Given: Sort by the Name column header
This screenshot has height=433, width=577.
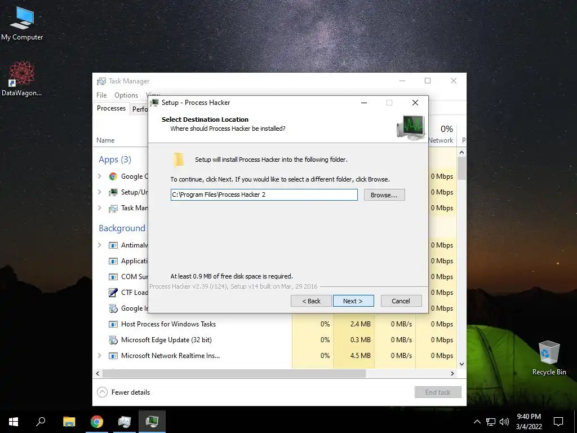Looking at the screenshot, I should (105, 140).
